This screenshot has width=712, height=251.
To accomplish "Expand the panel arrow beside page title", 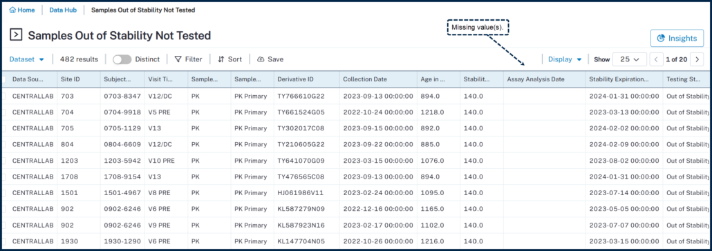I will [16, 34].
